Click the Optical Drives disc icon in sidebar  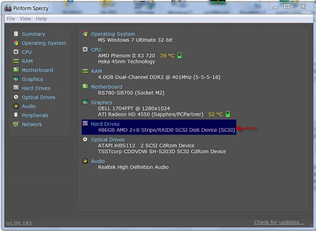coord(16,97)
